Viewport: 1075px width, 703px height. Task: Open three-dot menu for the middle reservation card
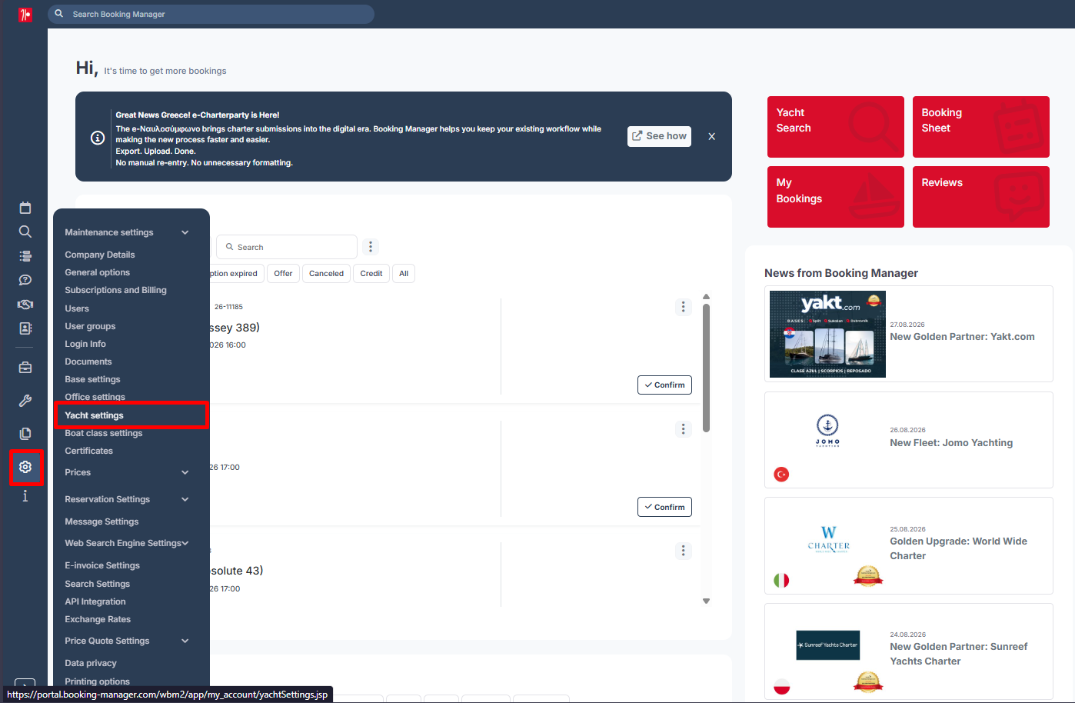(683, 429)
